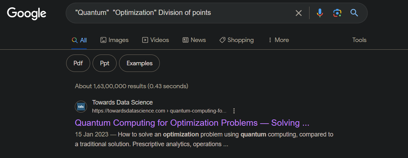This screenshot has width=408, height=158.
Task: Apply the Pdf filter chip
Action: coord(78,63)
